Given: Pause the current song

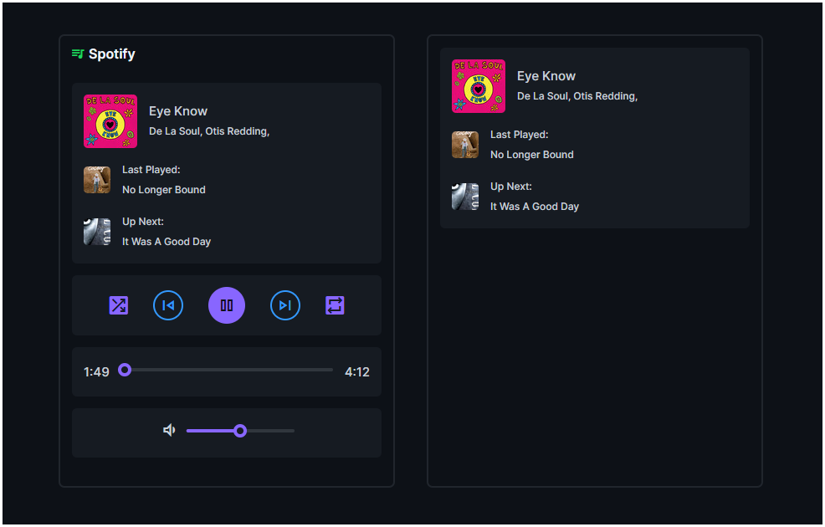Looking at the screenshot, I should click(x=227, y=305).
